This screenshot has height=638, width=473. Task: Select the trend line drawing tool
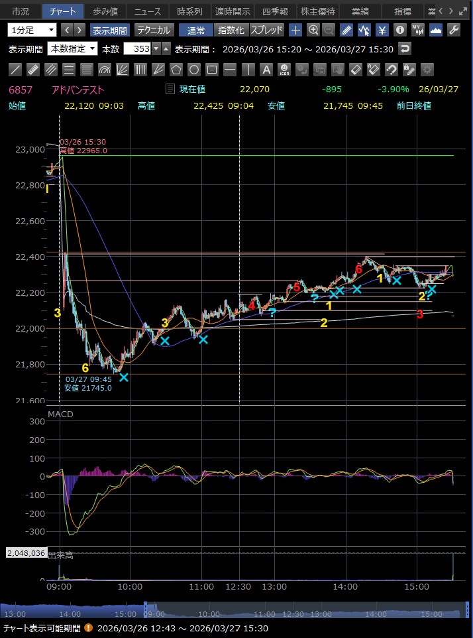click(15, 70)
